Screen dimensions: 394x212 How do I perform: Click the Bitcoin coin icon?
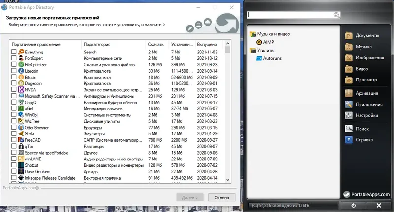(21, 77)
